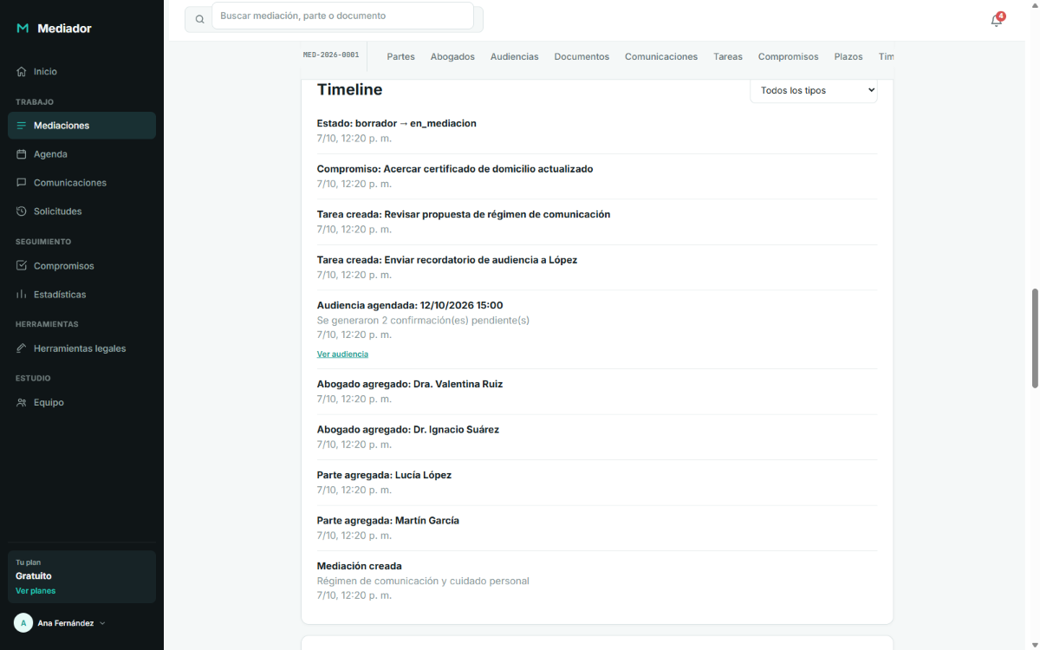Switch to the Plazos tab

pos(848,56)
